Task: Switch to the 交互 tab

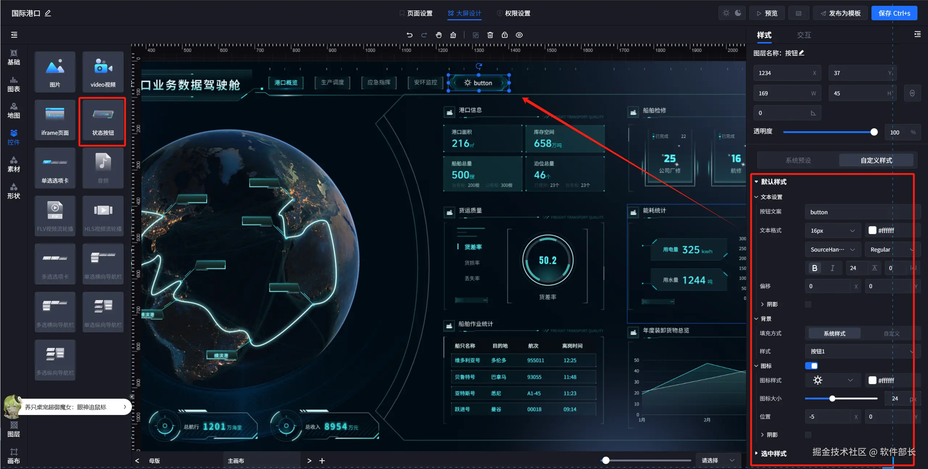Action: click(x=804, y=35)
